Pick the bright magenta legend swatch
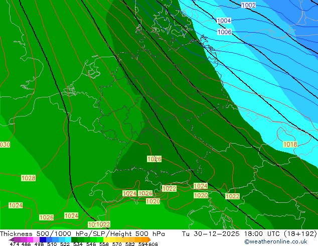 [x=30, y=239]
